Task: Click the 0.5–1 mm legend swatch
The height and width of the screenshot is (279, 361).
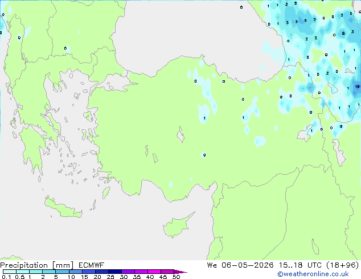Action: pyautogui.click(x=23, y=272)
